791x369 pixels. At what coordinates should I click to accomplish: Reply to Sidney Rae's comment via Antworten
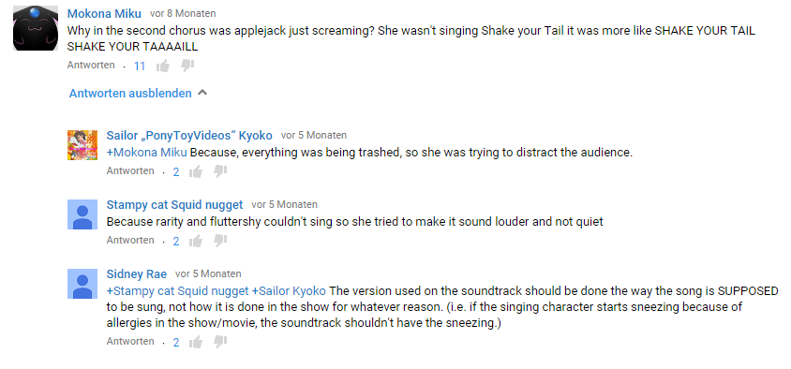(130, 341)
